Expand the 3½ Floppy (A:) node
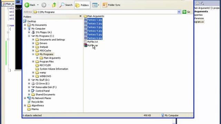 click(x=29, y=32)
